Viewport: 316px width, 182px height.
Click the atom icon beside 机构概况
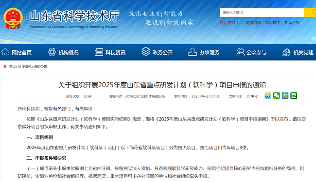coord(52,52)
